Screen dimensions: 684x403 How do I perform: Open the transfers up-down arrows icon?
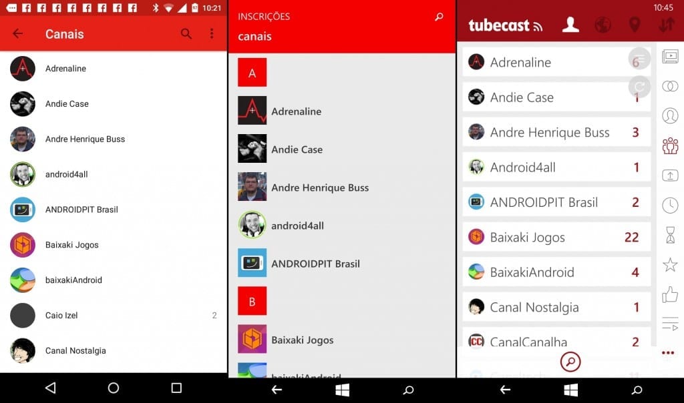pyautogui.click(x=667, y=25)
